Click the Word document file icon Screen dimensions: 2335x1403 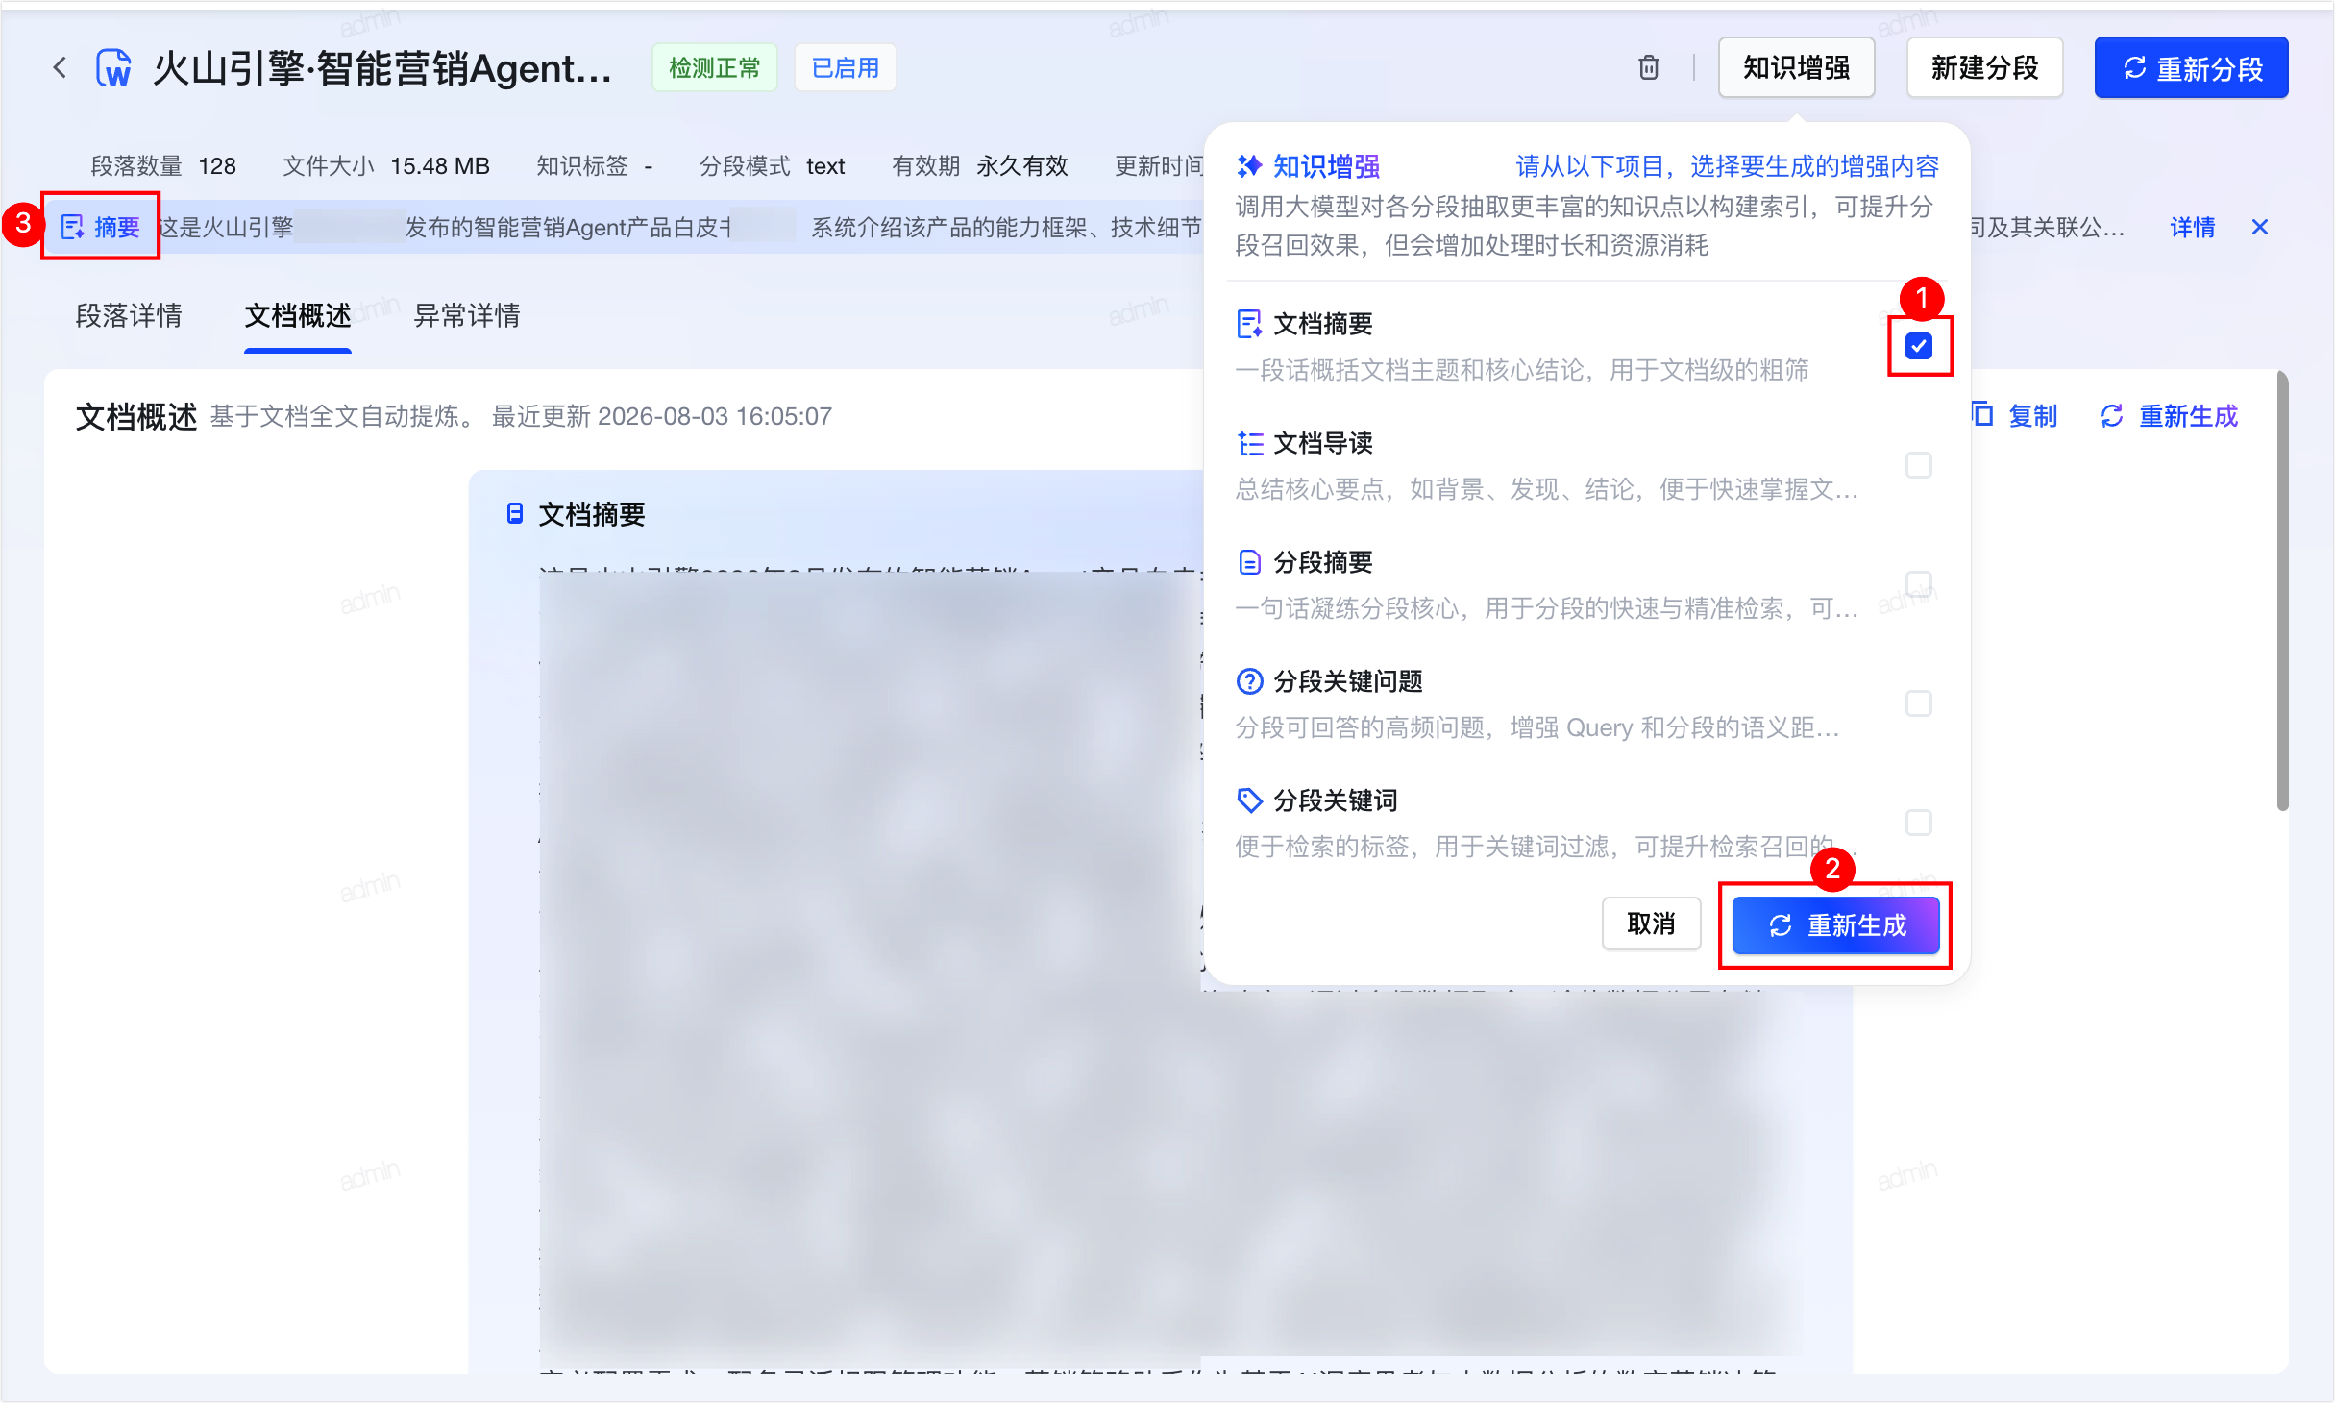[x=113, y=68]
